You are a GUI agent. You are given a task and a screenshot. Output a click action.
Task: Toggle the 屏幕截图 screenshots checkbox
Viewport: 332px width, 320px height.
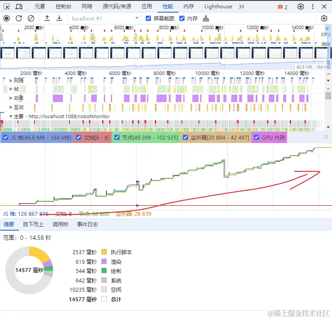[x=148, y=18]
